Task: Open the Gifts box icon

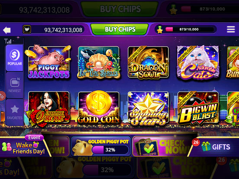Action: [206, 146]
